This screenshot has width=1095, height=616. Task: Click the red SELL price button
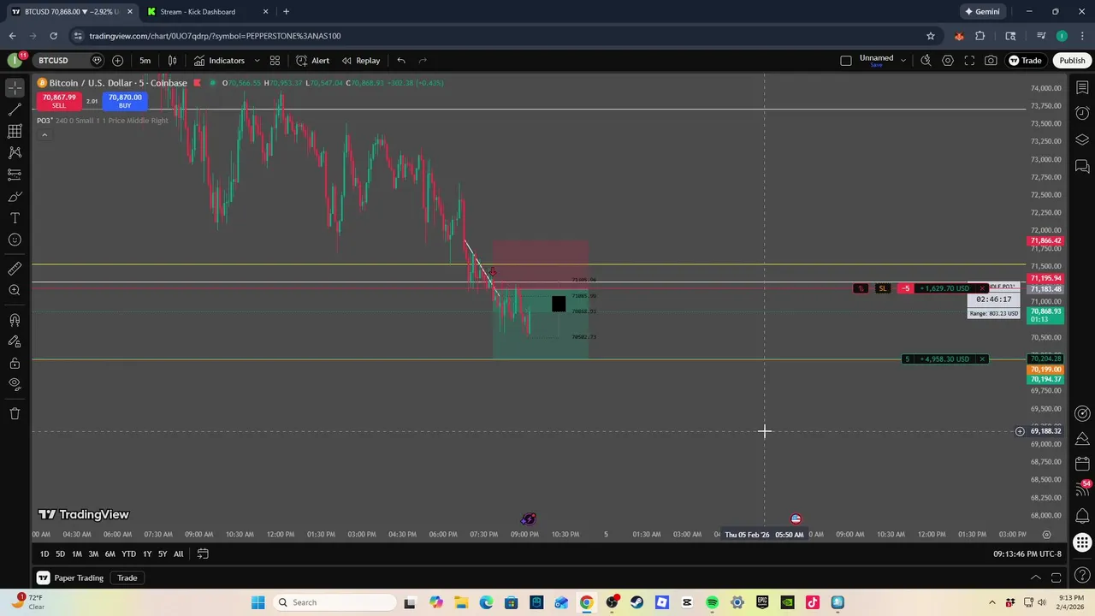tap(59, 101)
